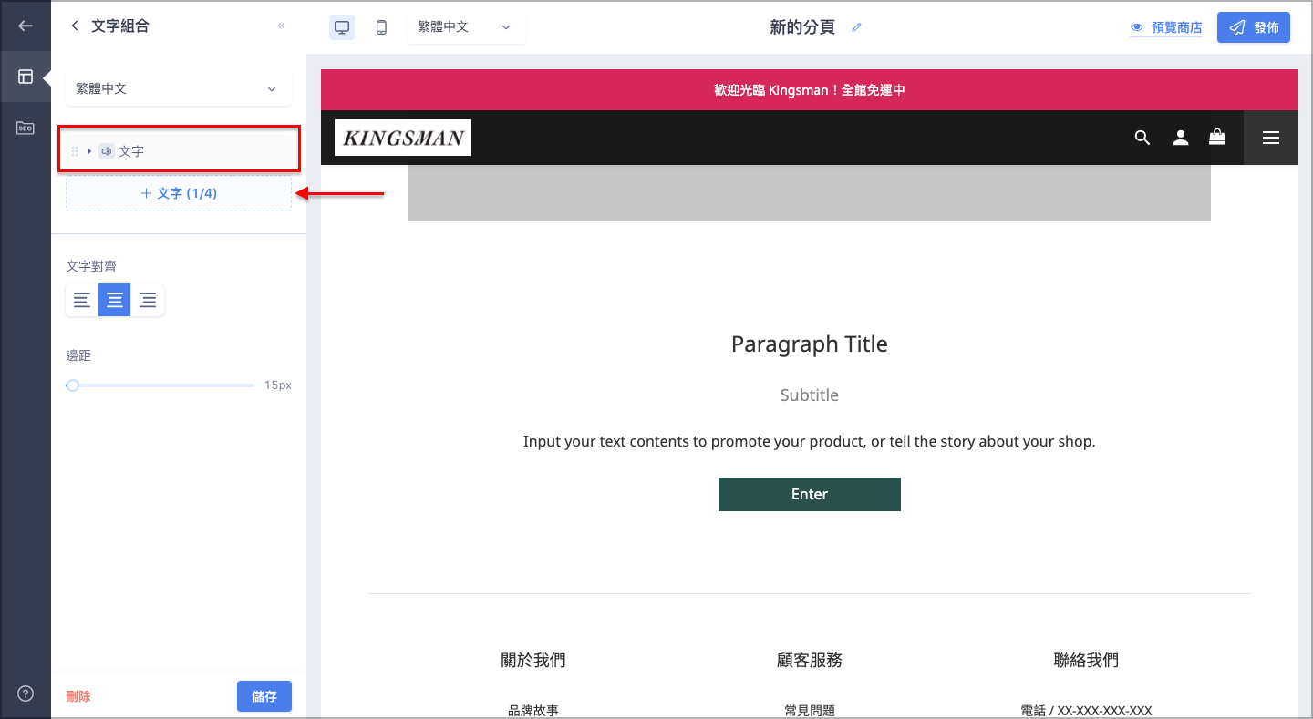Click the 聯絡我們 footer heading
Image resolution: width=1313 pixels, height=719 pixels.
(1086, 660)
